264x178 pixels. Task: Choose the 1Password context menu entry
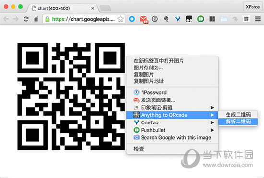(x=172, y=92)
